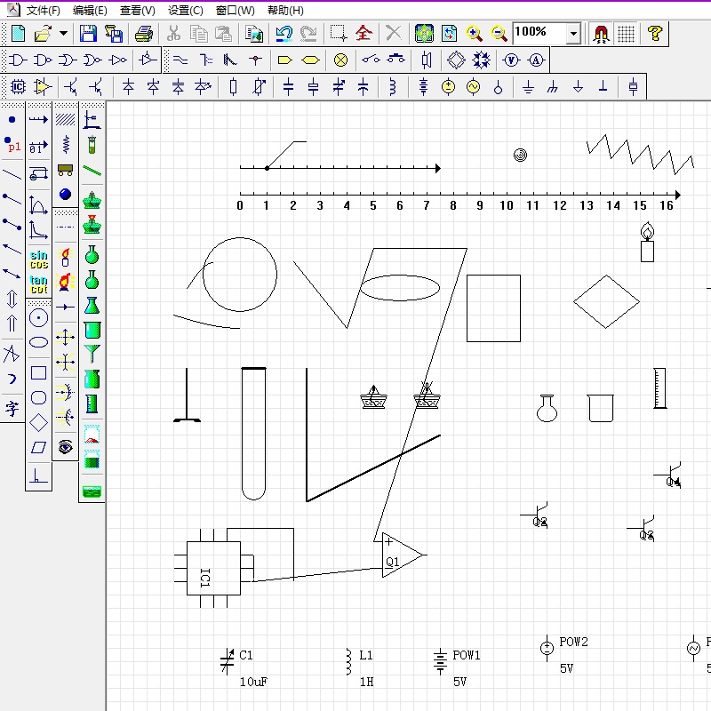
Task: Click the POW1 battery label
Action: pos(466,655)
